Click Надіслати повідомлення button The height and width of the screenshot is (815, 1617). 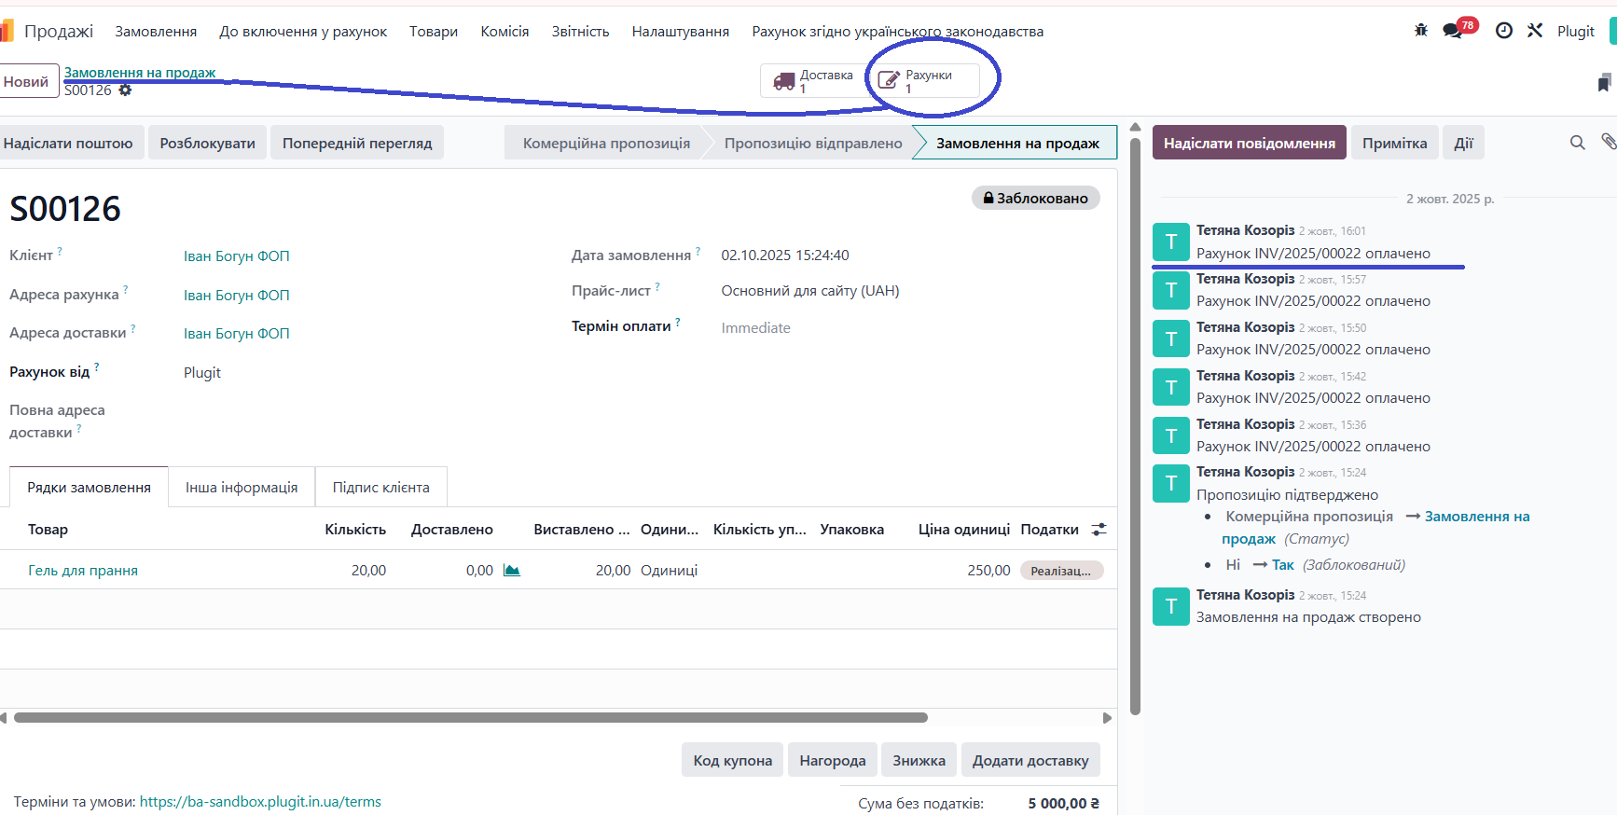(x=1249, y=143)
